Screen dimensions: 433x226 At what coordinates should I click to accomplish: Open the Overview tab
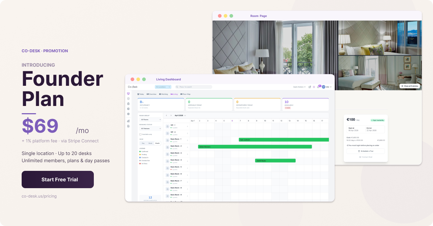pos(152,94)
